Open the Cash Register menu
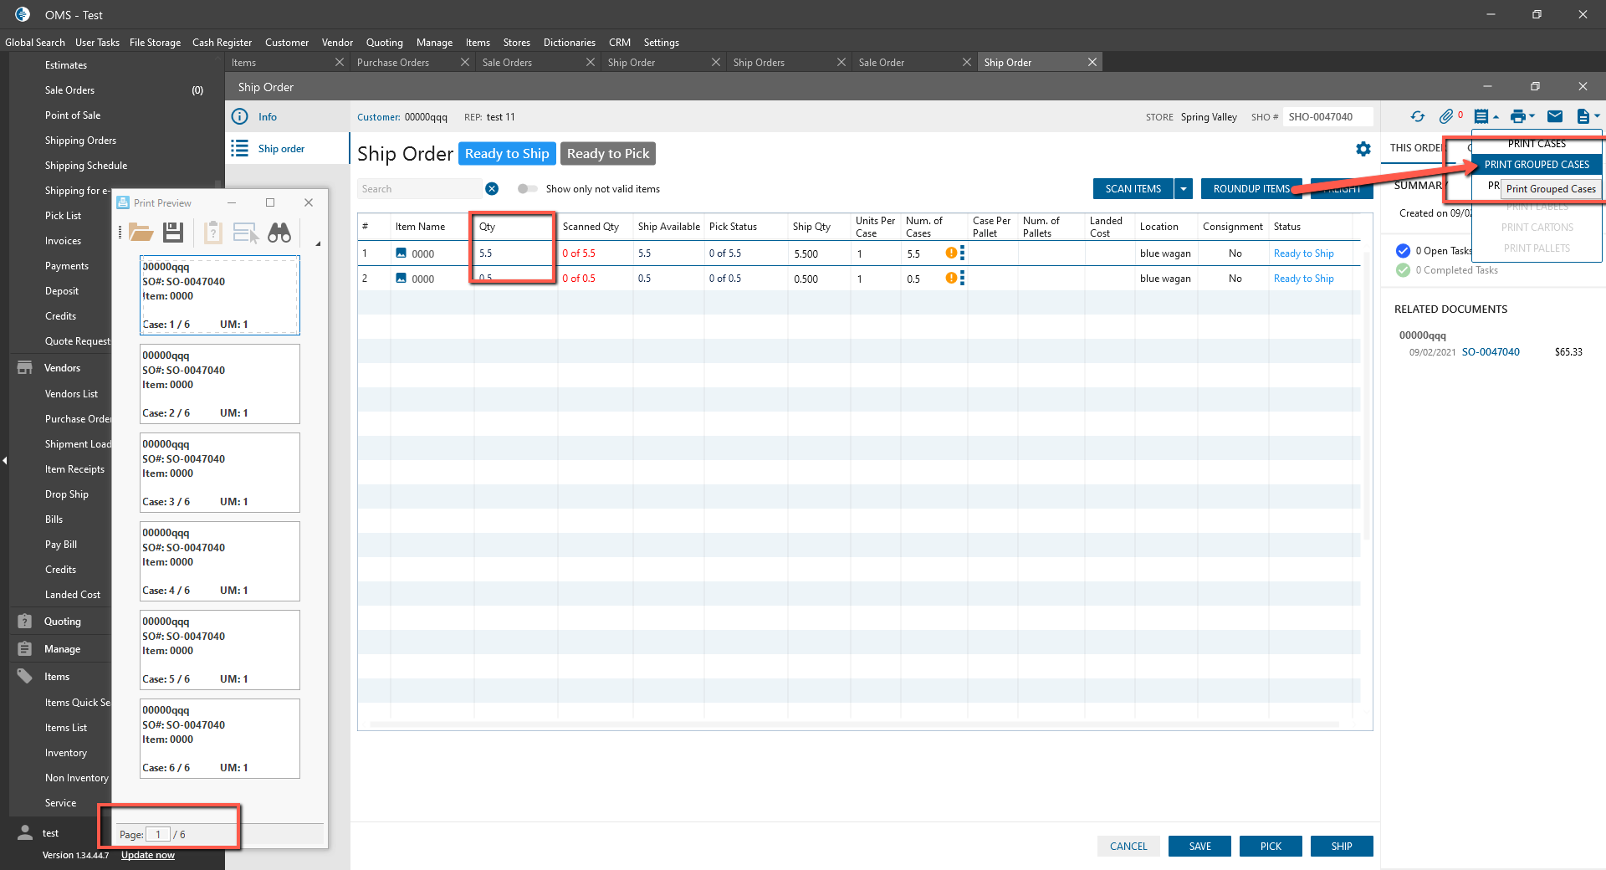The height and width of the screenshot is (870, 1606). 222,43
